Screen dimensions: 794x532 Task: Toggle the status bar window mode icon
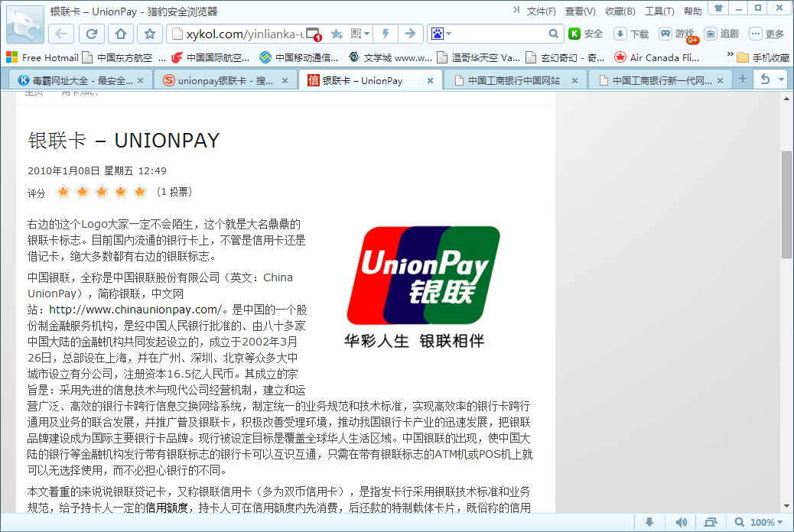[710, 522]
